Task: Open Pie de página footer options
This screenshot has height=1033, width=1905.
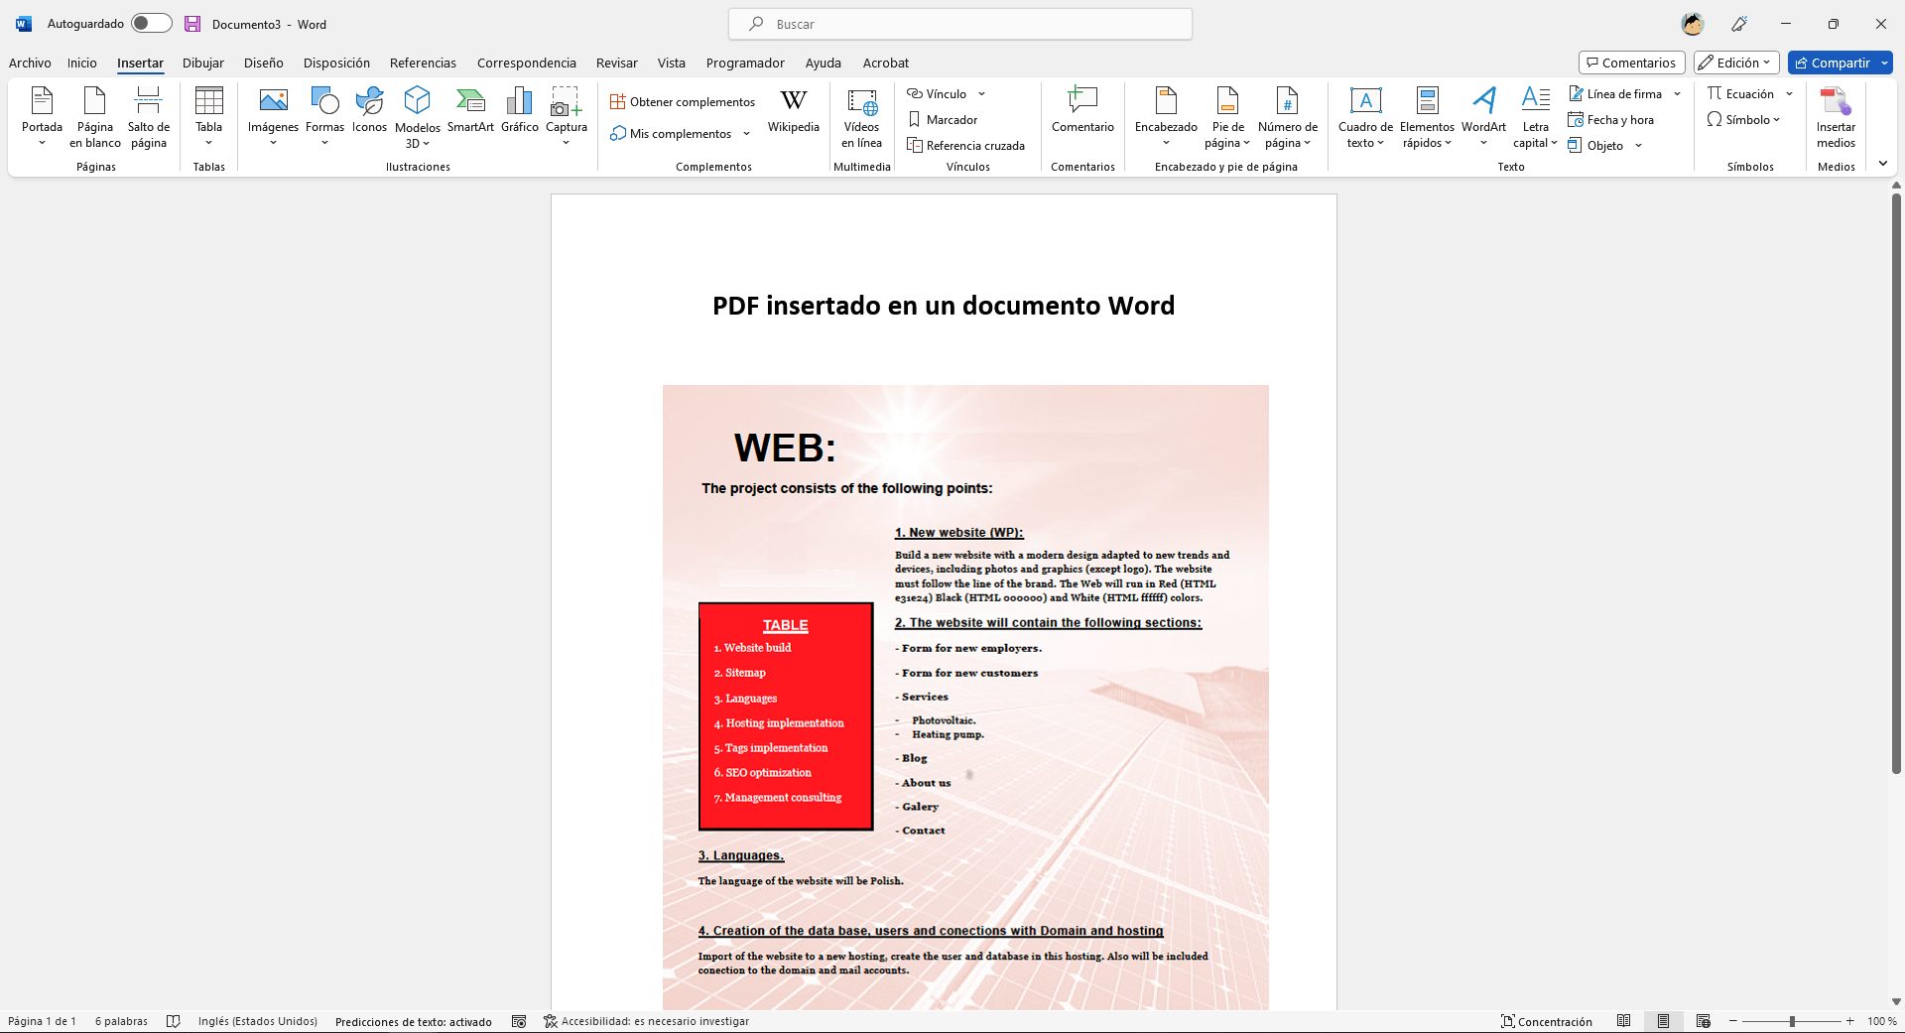Action: (1227, 117)
